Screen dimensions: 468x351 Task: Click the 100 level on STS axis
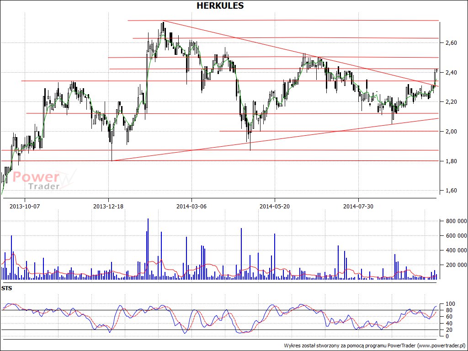point(449,304)
